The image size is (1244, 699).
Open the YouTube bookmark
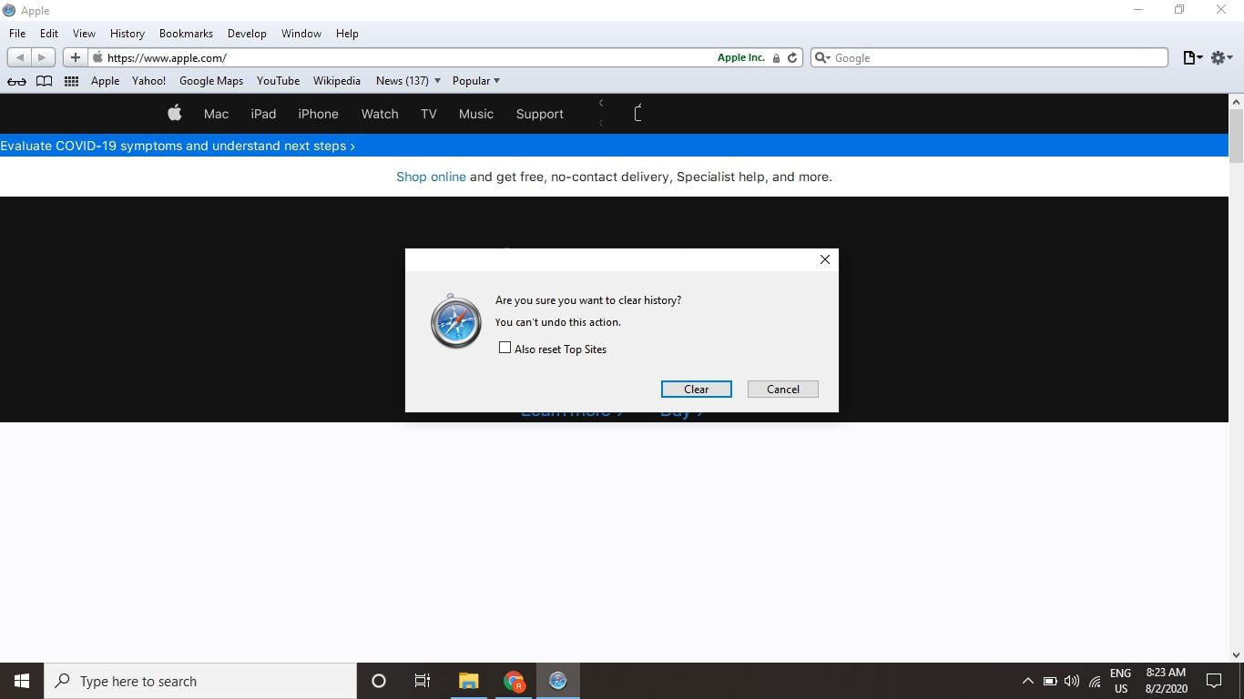coord(278,81)
